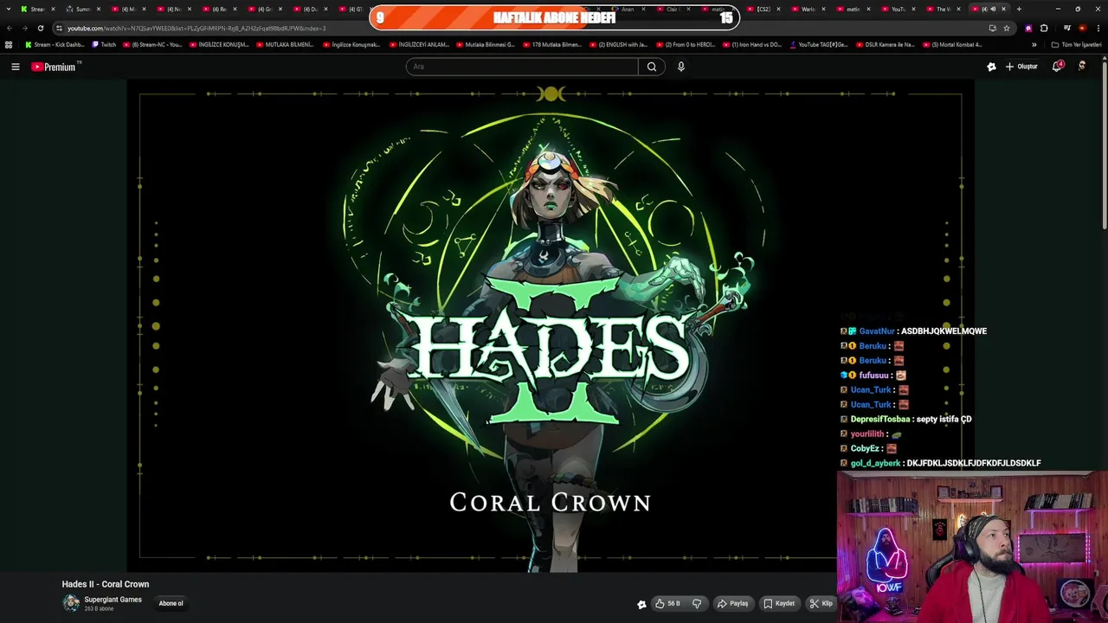The height and width of the screenshot is (623, 1108).
Task: Expand hidden bookmarks with chevron
Action: pyautogui.click(x=1034, y=44)
